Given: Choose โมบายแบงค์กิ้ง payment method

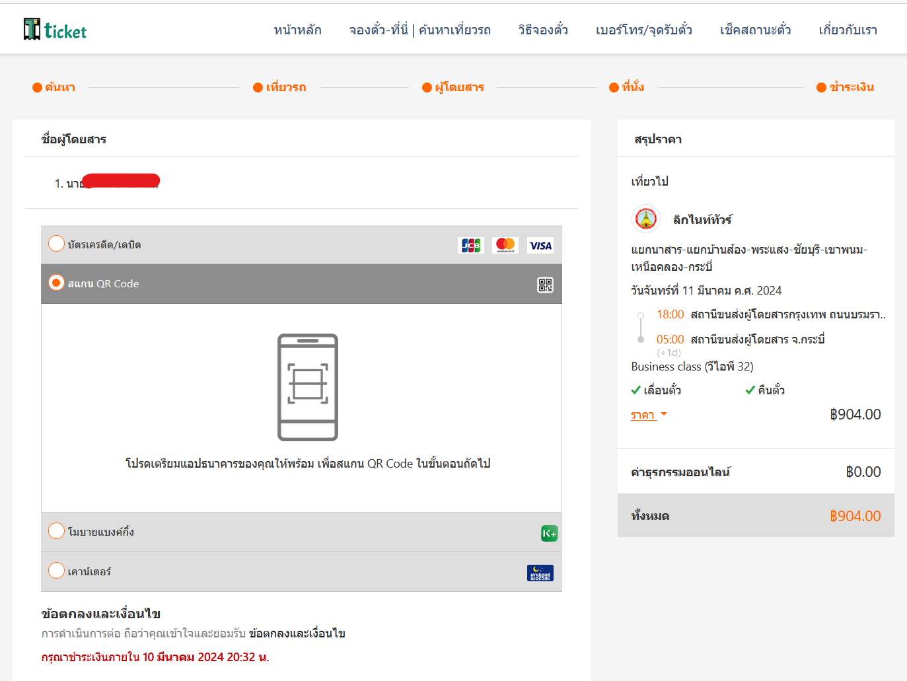Looking at the screenshot, I should 57,531.
